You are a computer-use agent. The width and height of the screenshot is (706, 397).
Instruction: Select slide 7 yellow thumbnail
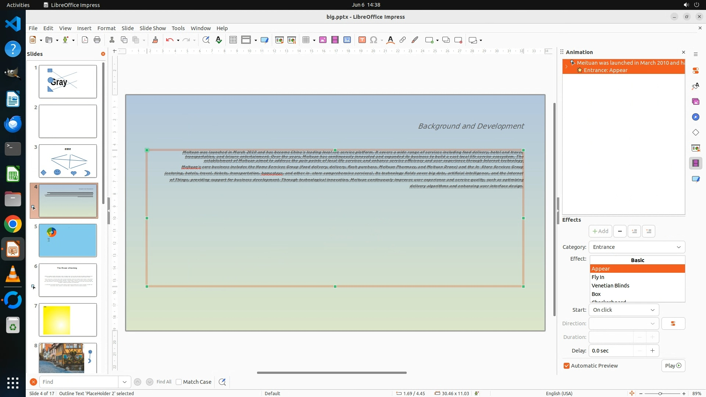click(x=68, y=320)
